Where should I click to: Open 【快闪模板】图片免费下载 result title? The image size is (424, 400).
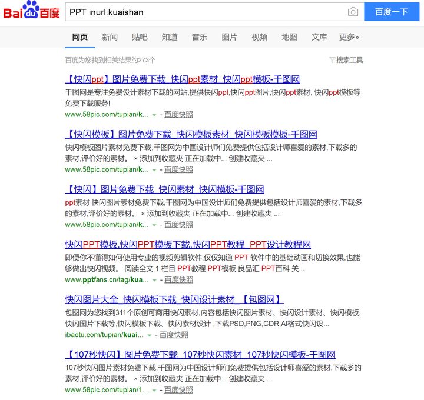[191, 134]
